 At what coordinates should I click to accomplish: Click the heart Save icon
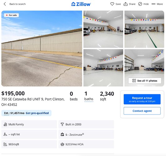[112, 4]
